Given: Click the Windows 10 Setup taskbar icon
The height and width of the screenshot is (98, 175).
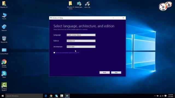Looking at the screenshot, I should click(67, 96).
